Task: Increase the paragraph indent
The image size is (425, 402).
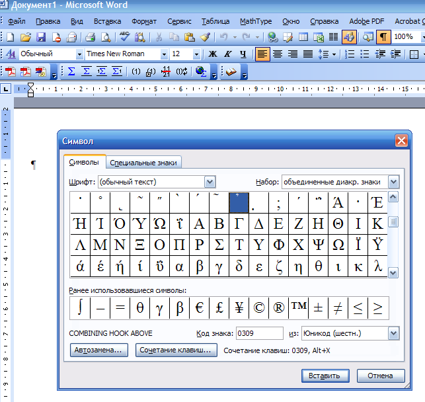Action: (395, 54)
